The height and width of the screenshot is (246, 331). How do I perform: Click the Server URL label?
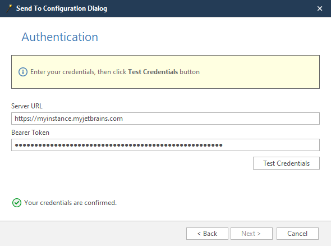click(27, 106)
